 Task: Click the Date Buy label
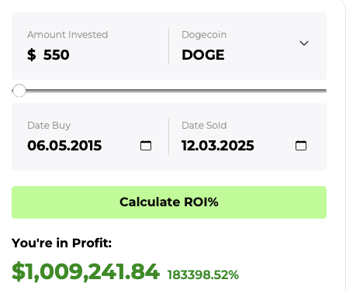[49, 126]
